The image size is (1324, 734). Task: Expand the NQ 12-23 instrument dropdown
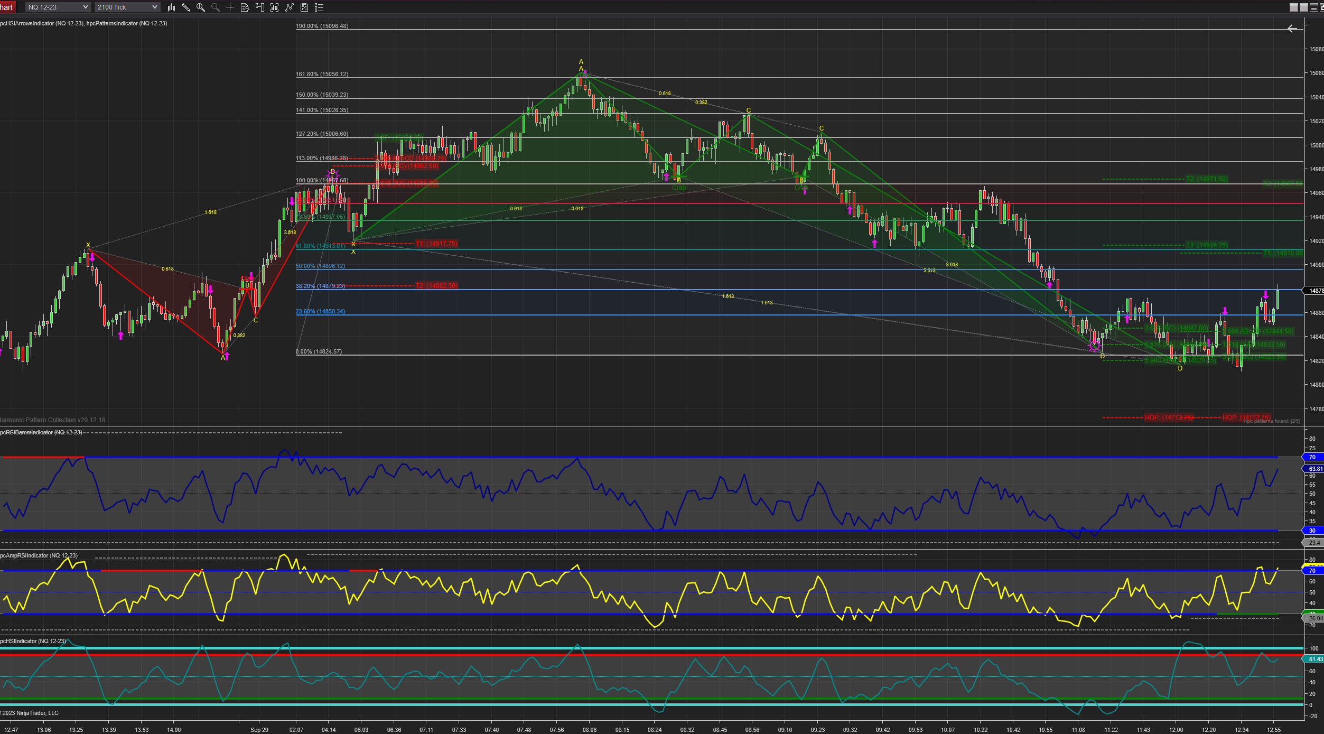(x=58, y=7)
